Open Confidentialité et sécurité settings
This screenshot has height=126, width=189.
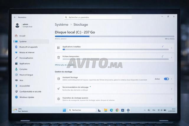pos(30,91)
